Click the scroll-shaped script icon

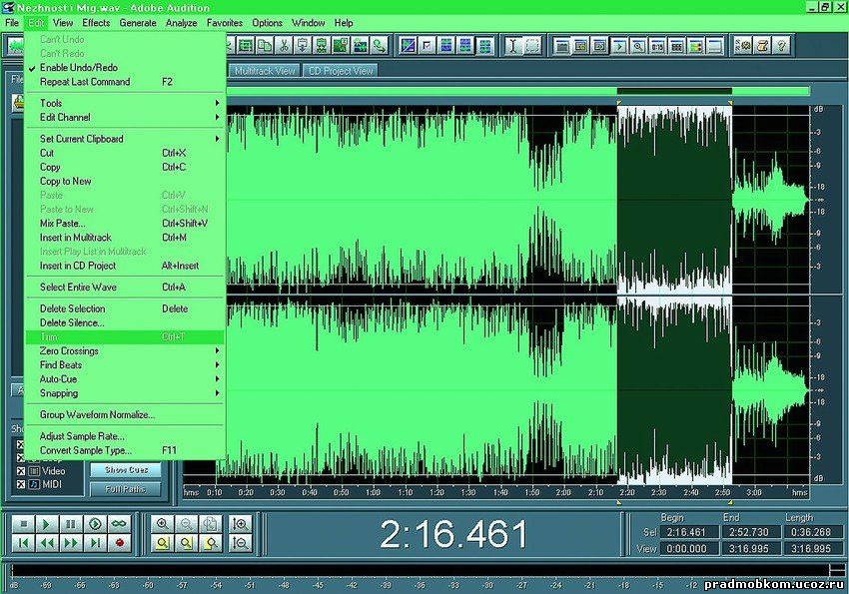click(762, 46)
